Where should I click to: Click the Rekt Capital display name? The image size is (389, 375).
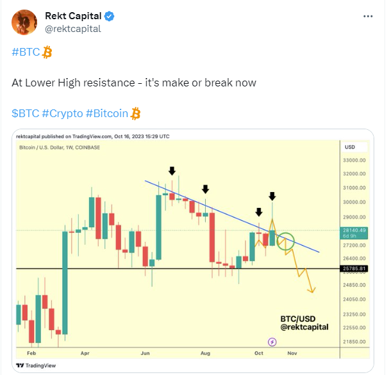coord(73,16)
